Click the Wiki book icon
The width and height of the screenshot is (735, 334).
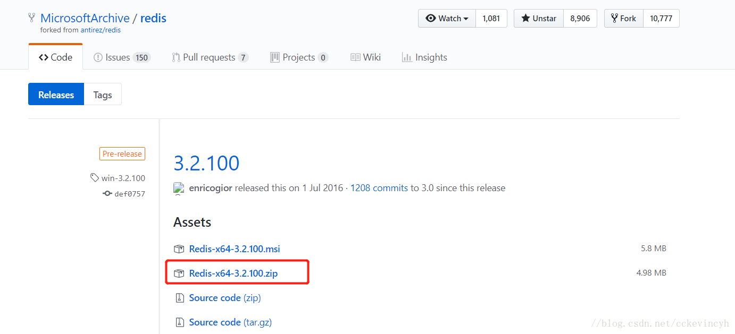click(355, 57)
